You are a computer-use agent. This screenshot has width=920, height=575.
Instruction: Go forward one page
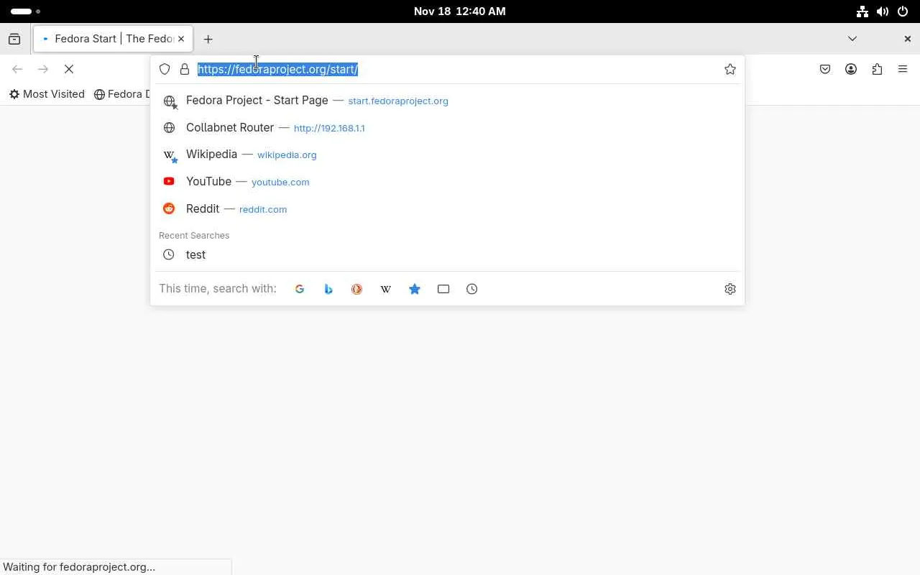coord(43,69)
